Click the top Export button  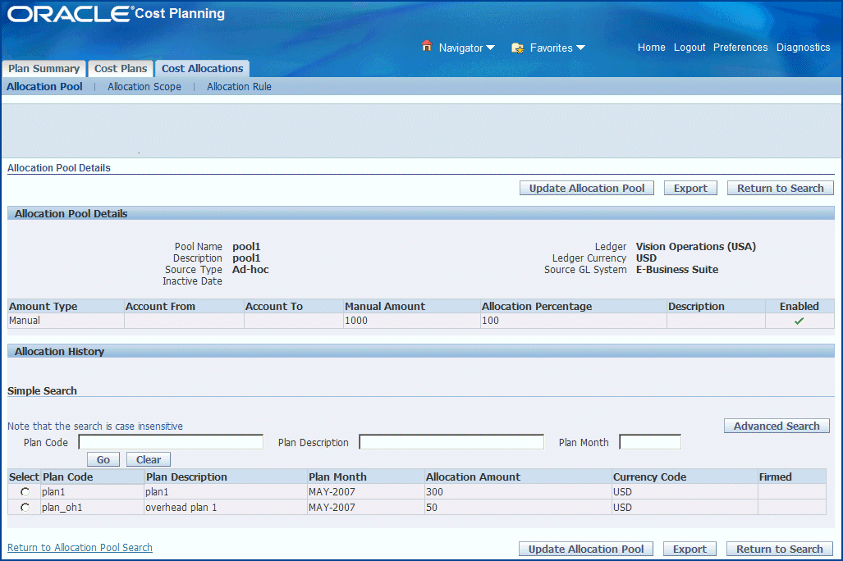(x=690, y=188)
